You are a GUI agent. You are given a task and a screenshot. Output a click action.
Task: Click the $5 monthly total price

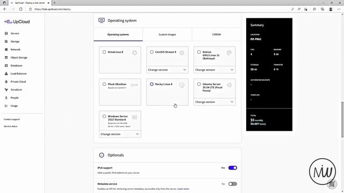257,120
